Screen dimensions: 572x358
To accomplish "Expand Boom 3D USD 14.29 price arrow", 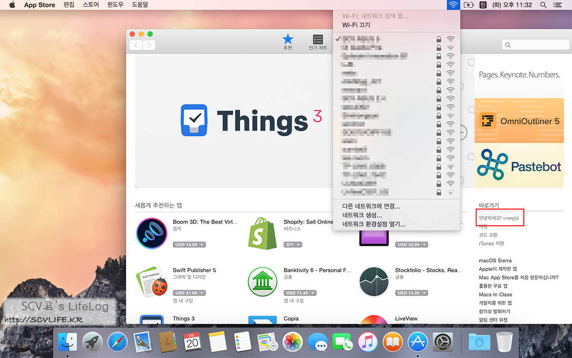I will coord(202,244).
